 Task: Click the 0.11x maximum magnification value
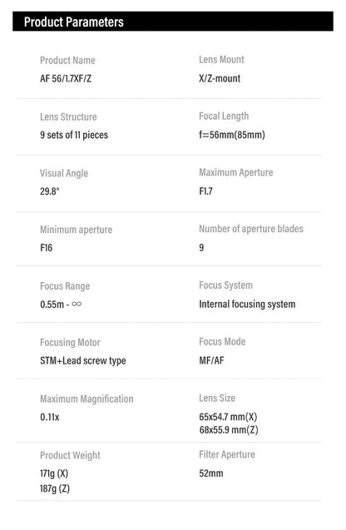click(x=50, y=417)
